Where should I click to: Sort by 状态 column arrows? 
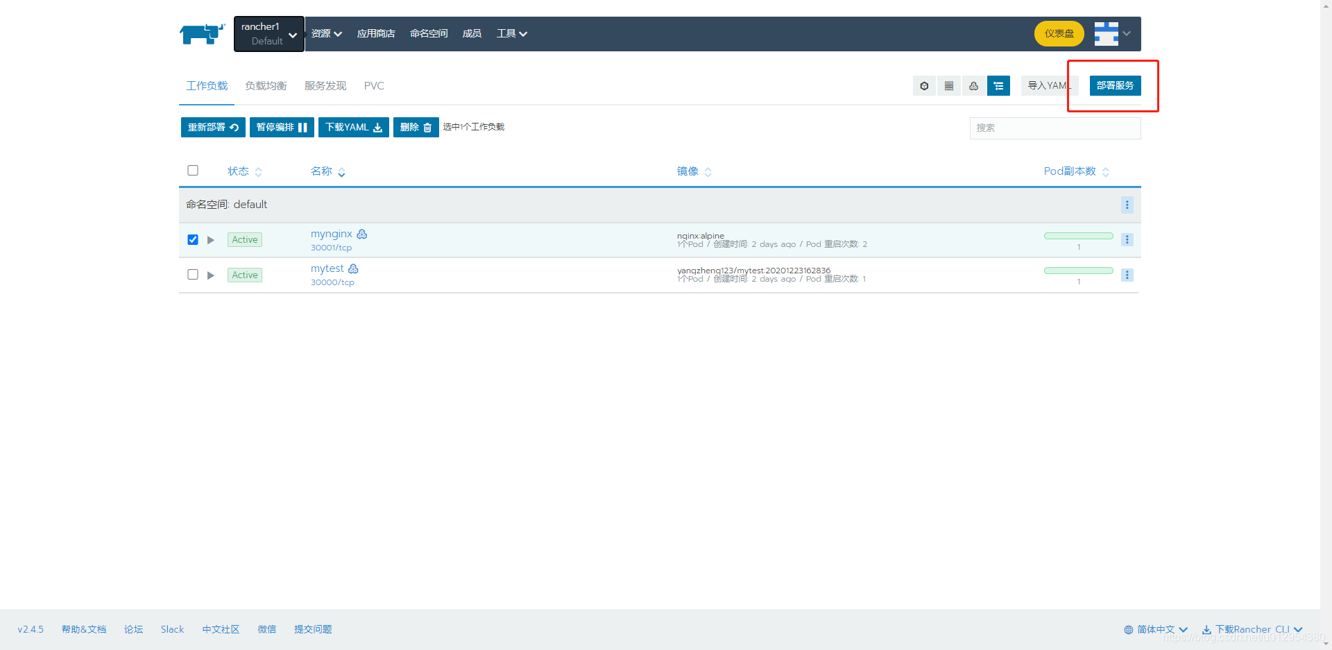[x=259, y=172]
